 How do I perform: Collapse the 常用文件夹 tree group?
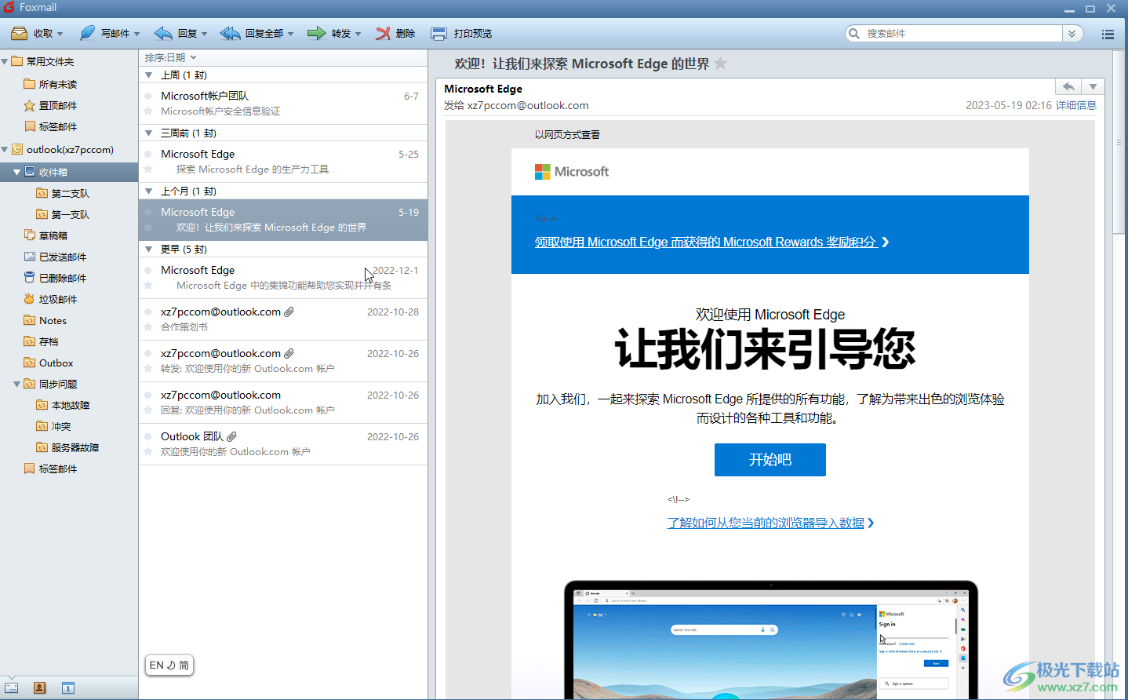click(x=5, y=61)
